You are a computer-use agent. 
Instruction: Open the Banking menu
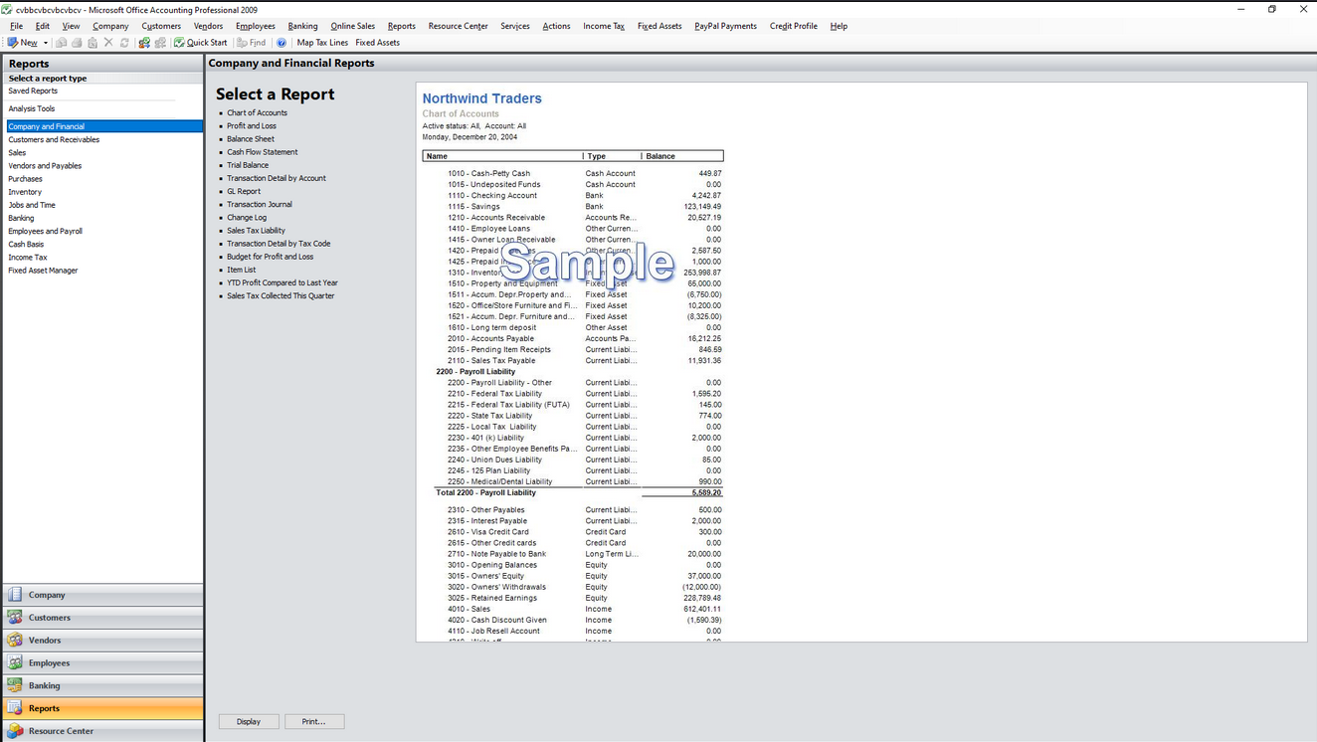point(302,26)
